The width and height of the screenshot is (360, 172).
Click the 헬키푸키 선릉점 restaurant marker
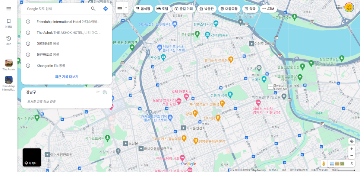231,60
